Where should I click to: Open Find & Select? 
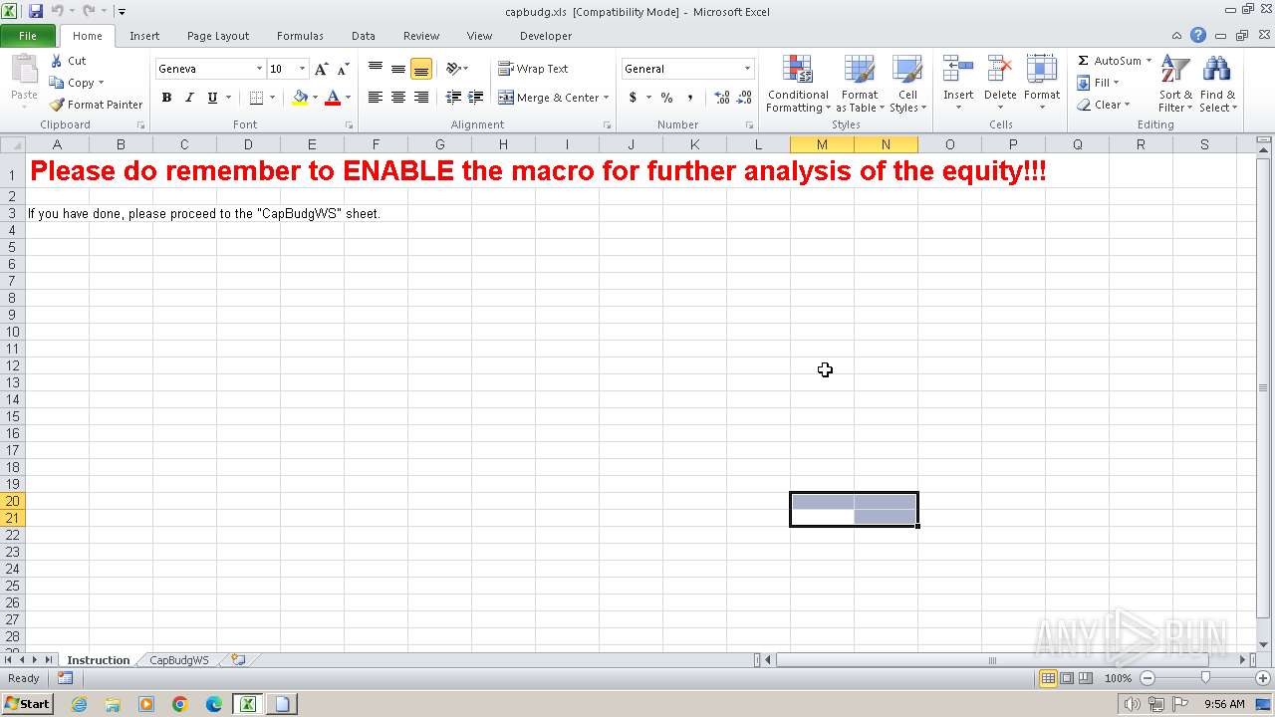pyautogui.click(x=1217, y=85)
